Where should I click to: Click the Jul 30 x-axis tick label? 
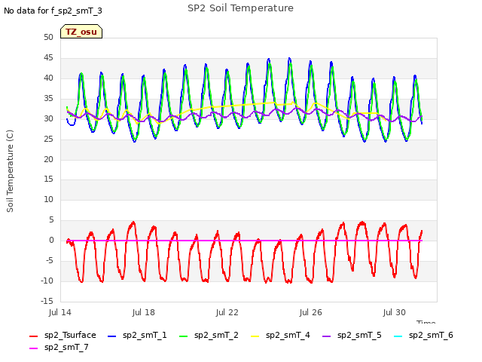click(395, 313)
